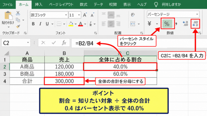Select cell containing 180,000

coord(64,74)
